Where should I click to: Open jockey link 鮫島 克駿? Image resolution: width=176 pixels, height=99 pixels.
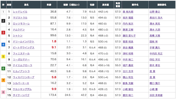[x=128, y=83]
